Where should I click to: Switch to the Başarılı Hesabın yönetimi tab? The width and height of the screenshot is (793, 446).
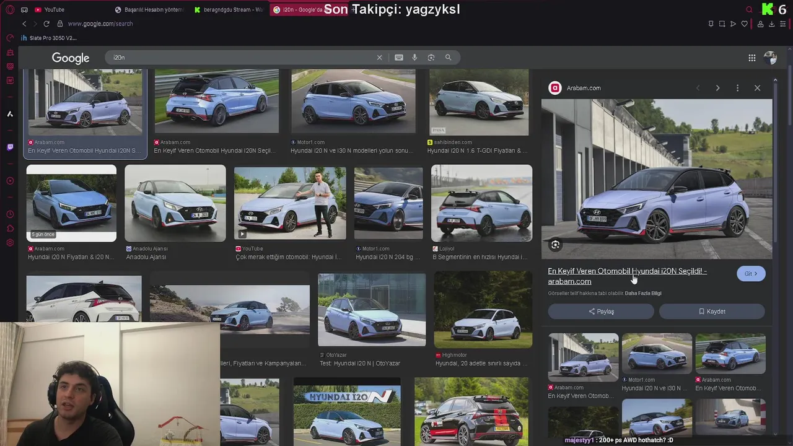tap(149, 9)
